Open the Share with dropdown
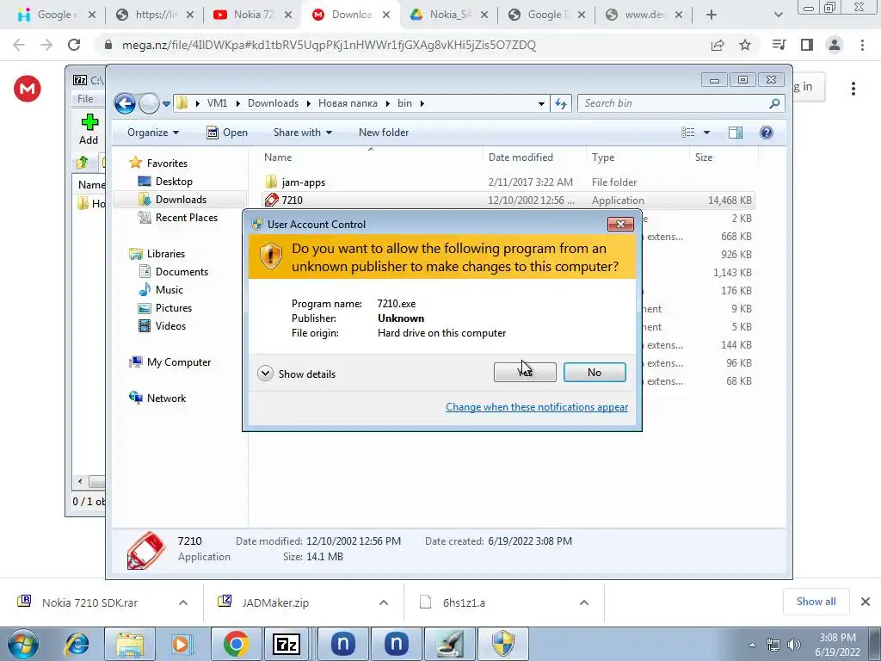Screen dimensions: 881x661 click(302, 133)
